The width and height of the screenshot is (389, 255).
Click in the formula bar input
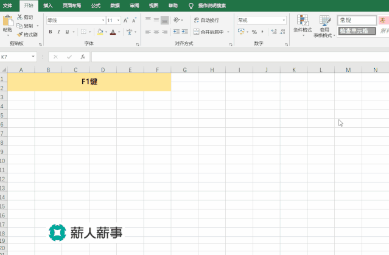click(240, 57)
